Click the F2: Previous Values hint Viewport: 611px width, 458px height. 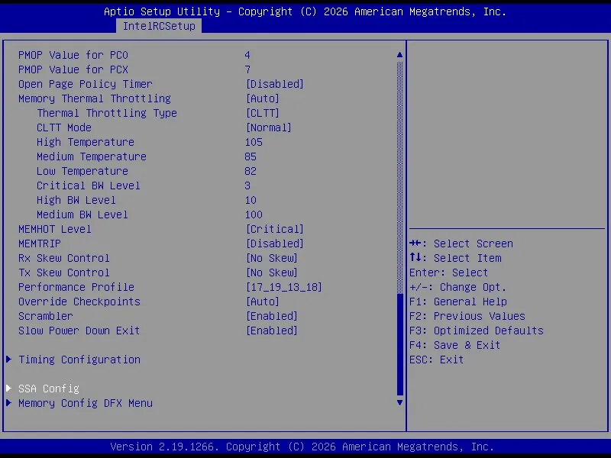[x=467, y=316]
